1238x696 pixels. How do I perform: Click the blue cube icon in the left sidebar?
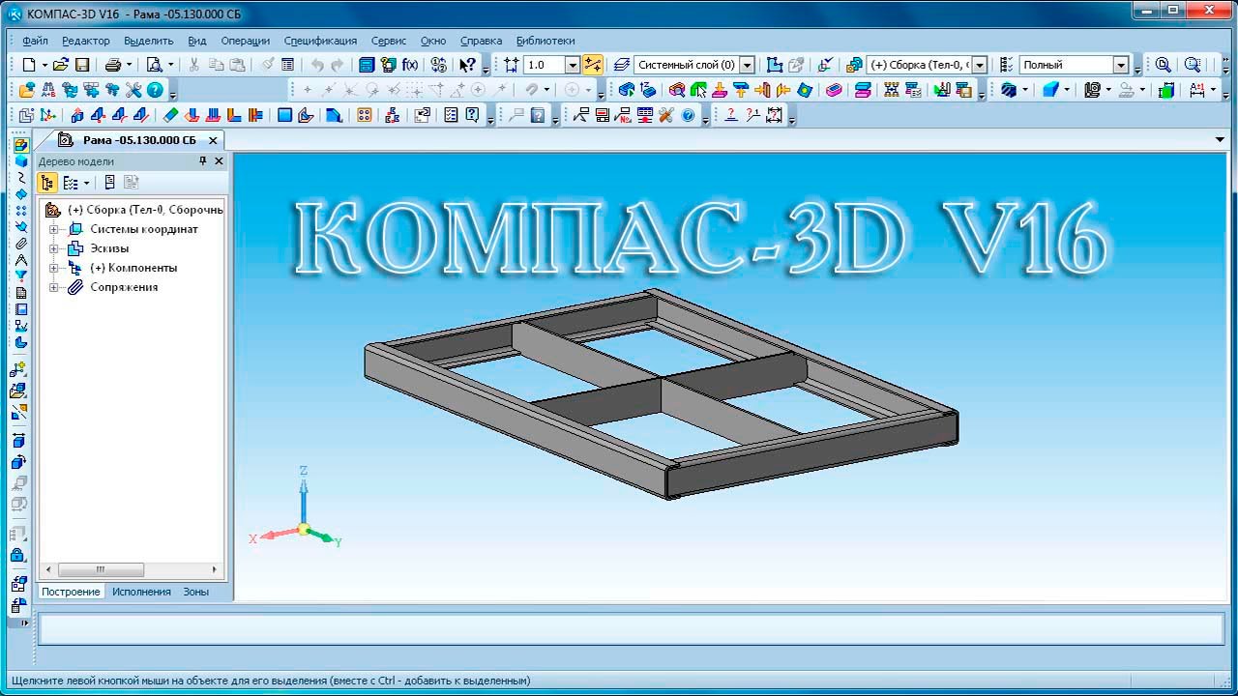point(21,161)
